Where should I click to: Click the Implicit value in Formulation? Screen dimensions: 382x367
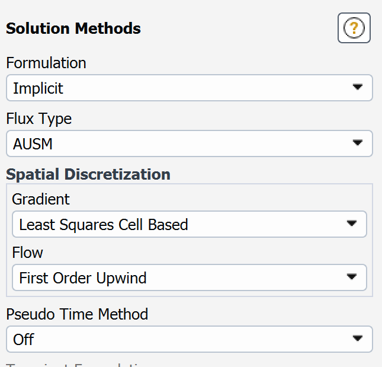[x=38, y=88]
